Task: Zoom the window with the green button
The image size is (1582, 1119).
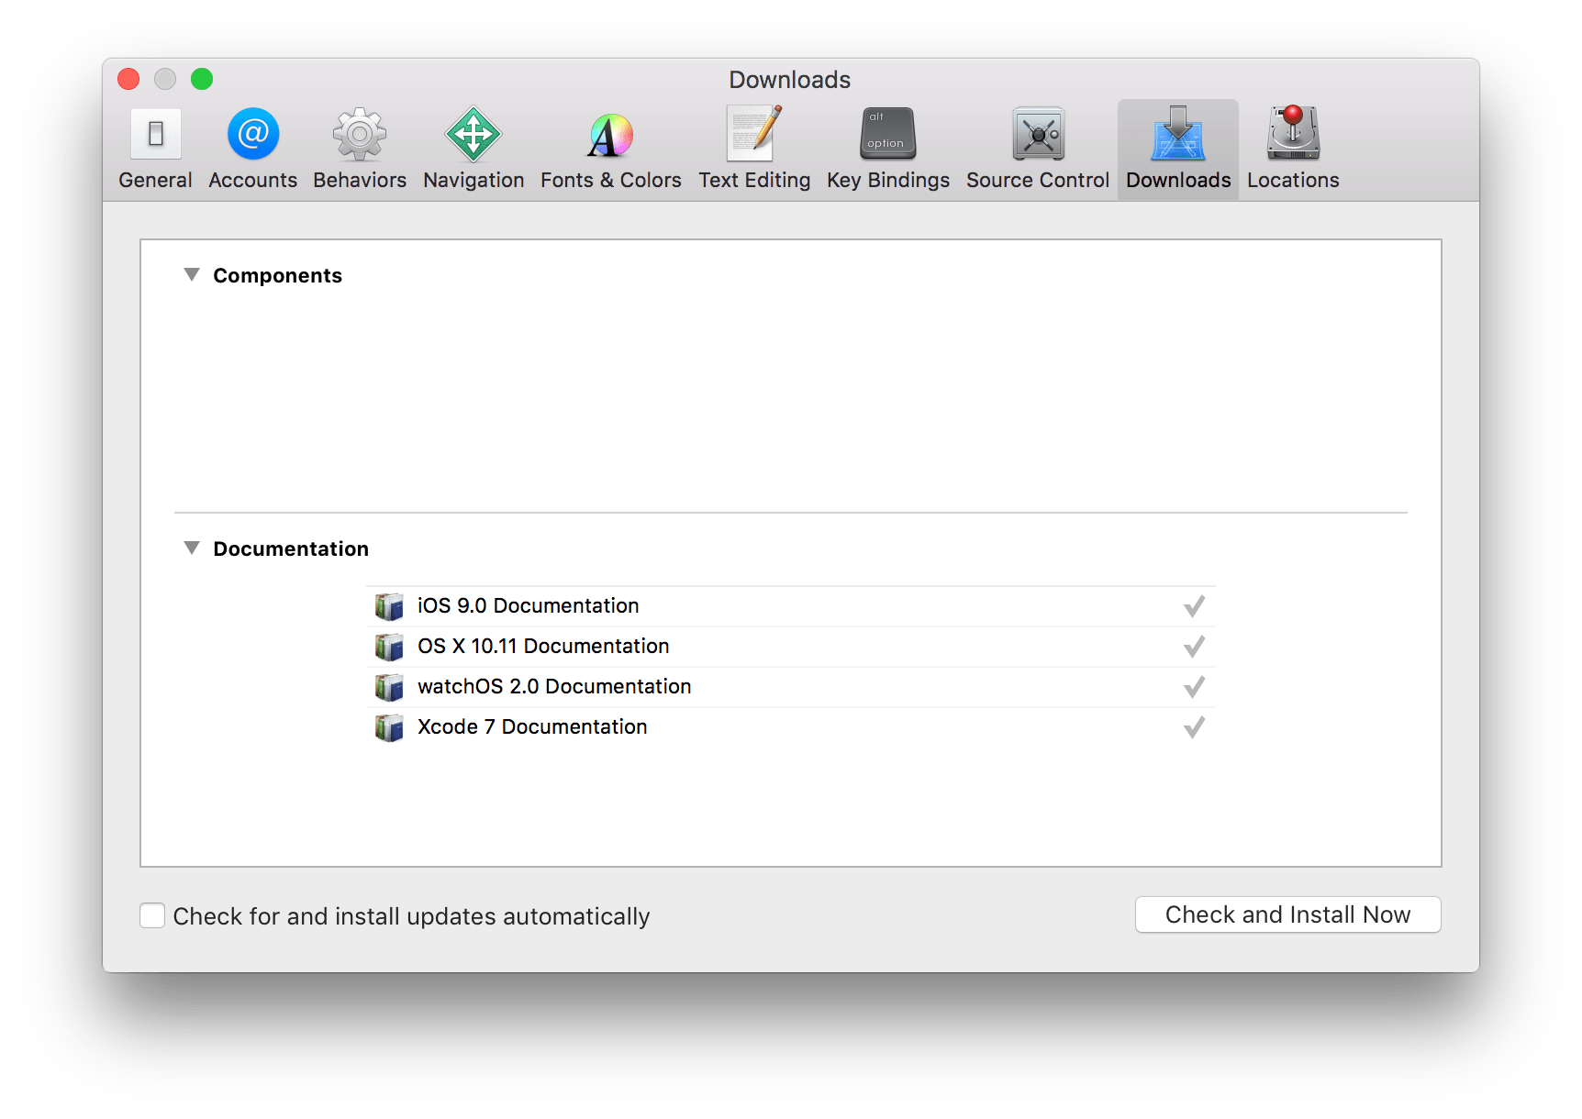Action: click(x=202, y=79)
